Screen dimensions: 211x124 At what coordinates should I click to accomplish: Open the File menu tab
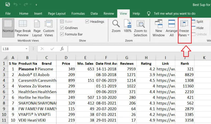[8, 13]
